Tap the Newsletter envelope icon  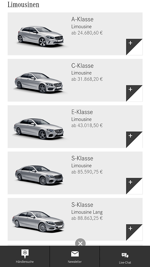pyautogui.click(x=75, y=254)
